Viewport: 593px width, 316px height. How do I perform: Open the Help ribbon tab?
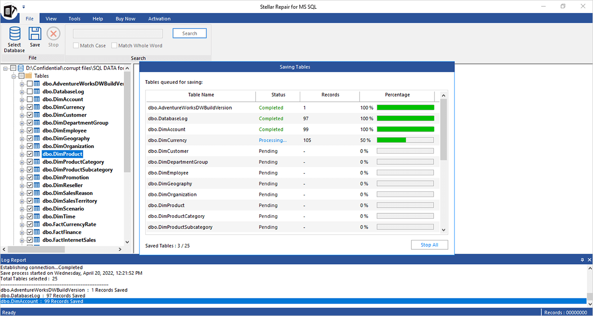click(x=98, y=19)
